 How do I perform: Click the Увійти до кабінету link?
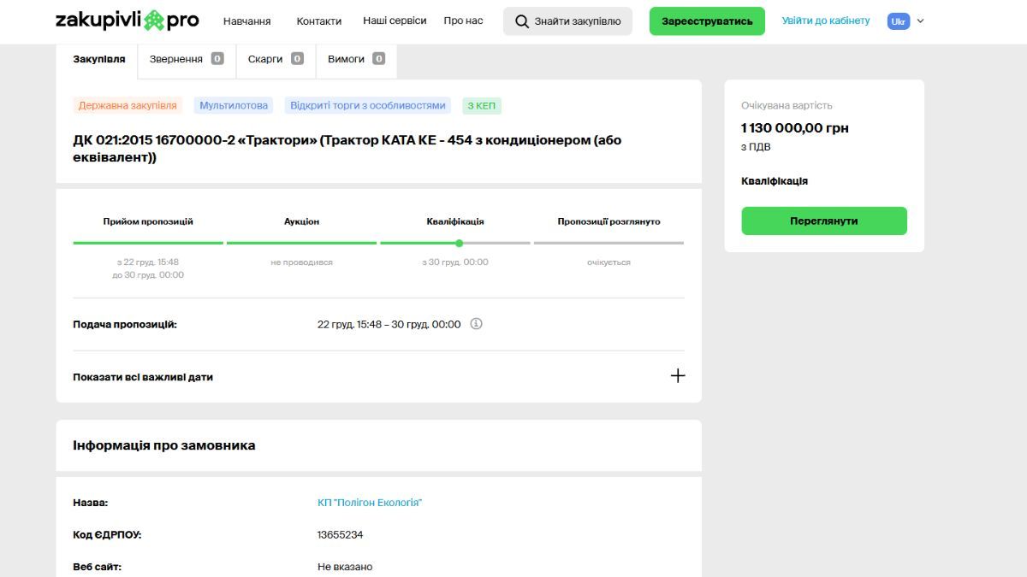825,21
